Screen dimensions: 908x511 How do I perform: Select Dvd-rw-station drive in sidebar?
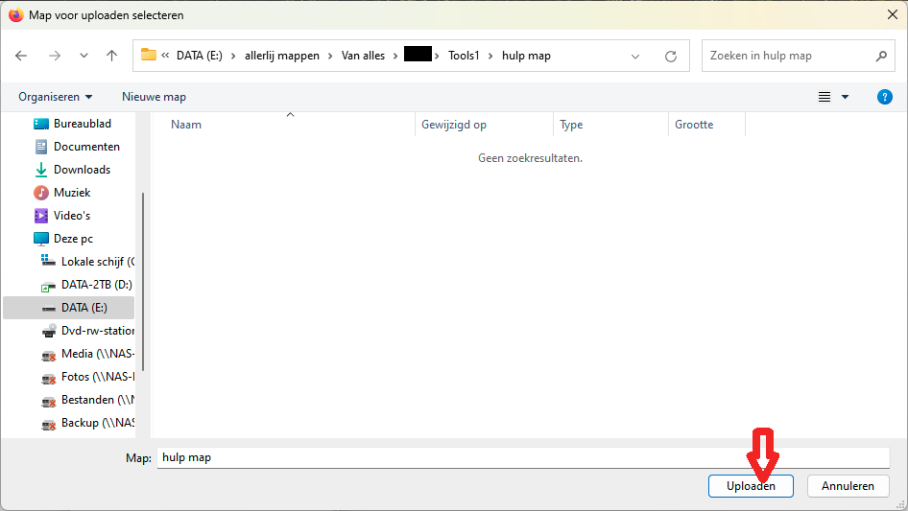(x=97, y=331)
